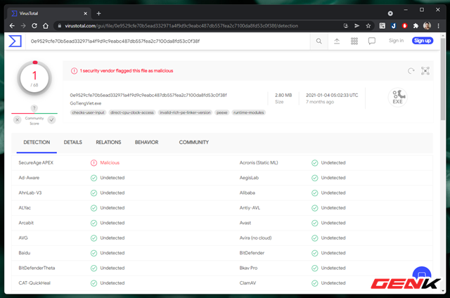The image size is (450, 298).
Task: Click the Antiy-AVL vendor name
Action: (250, 207)
